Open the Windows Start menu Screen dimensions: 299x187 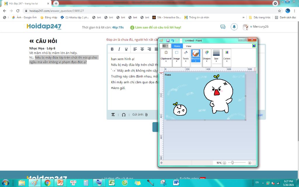[x=6, y=183]
